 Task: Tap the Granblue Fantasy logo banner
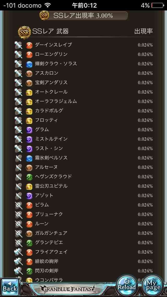(67, 289)
